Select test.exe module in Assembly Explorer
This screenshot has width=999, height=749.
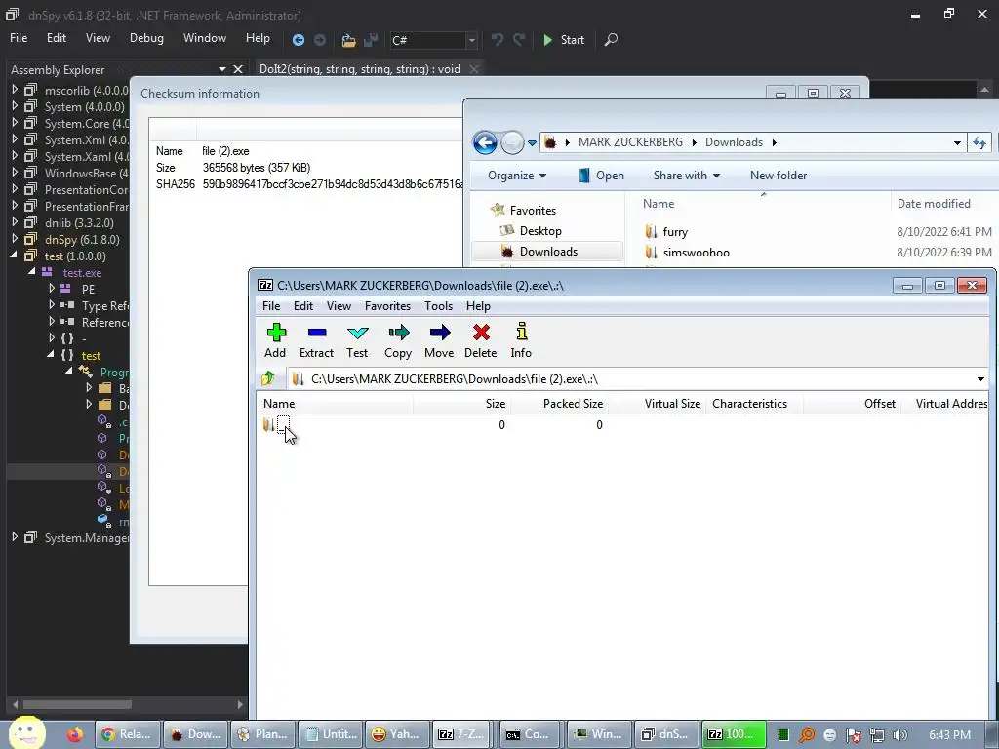point(82,273)
